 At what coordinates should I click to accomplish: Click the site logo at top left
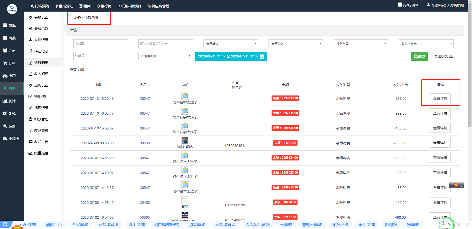click(x=12, y=9)
